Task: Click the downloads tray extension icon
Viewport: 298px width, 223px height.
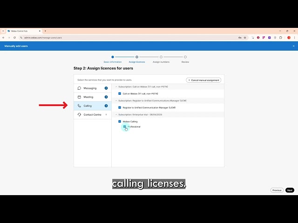Action: [x=252, y=38]
